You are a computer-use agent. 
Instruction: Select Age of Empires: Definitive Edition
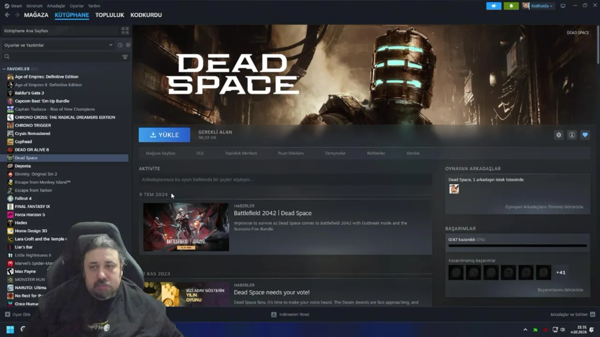tap(46, 77)
